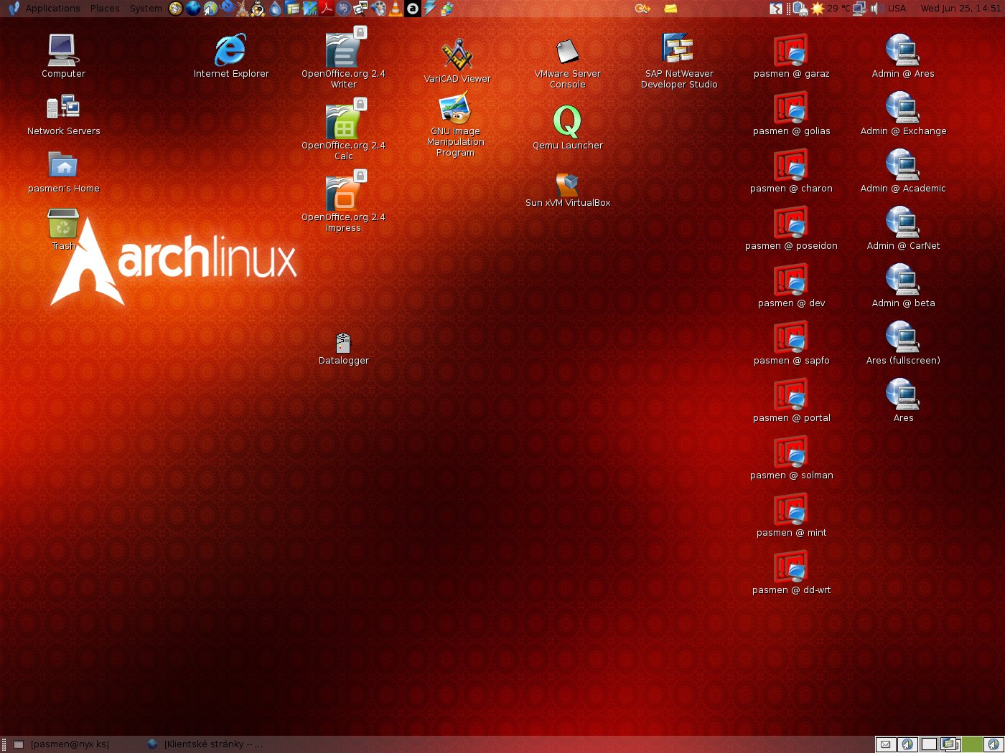Click the donkey launcher in the top panel
Image resolution: width=1005 pixels, height=753 pixels.
tap(242, 9)
